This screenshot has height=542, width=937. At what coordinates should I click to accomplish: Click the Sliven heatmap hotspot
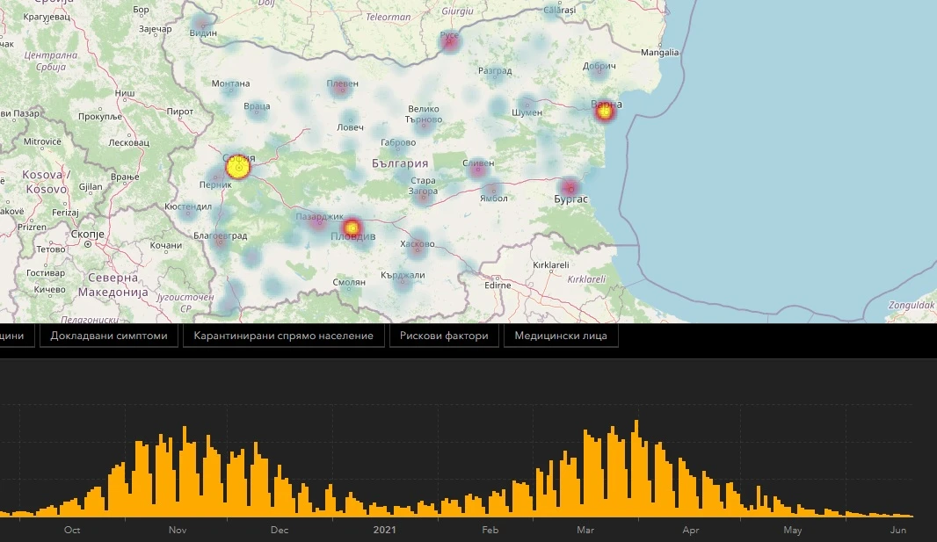[x=478, y=170]
